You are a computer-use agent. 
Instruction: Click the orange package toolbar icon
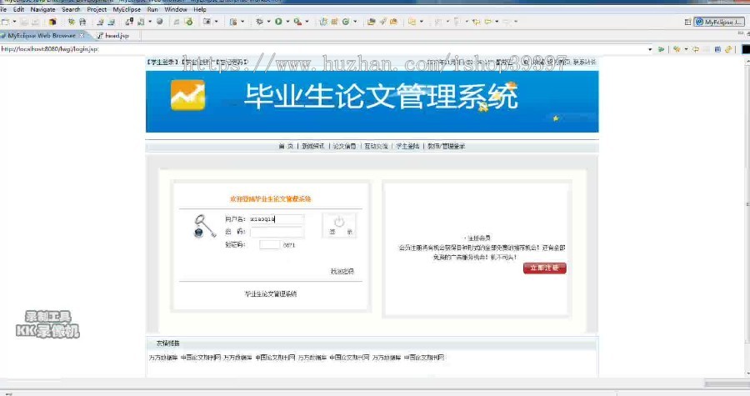pos(52,22)
